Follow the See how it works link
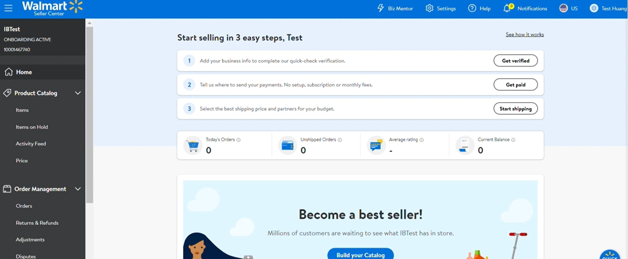Viewport: 628px width, 259px height. (x=525, y=35)
